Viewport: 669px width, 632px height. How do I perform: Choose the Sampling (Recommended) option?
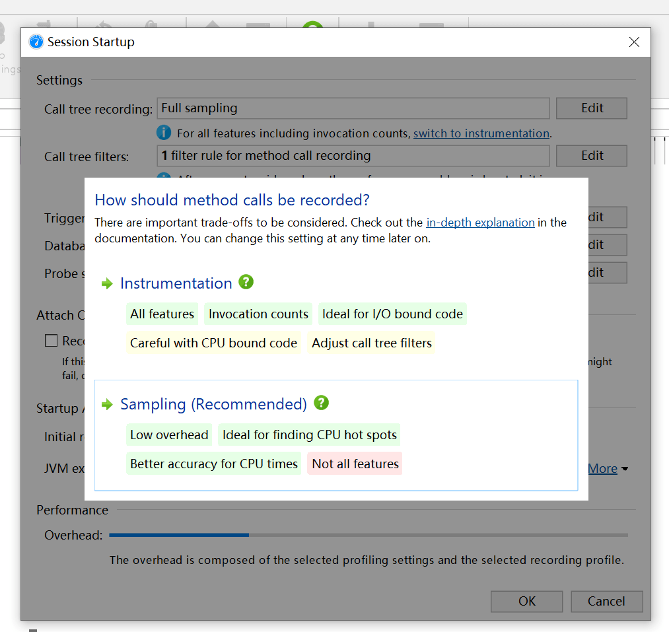pyautogui.click(x=213, y=404)
